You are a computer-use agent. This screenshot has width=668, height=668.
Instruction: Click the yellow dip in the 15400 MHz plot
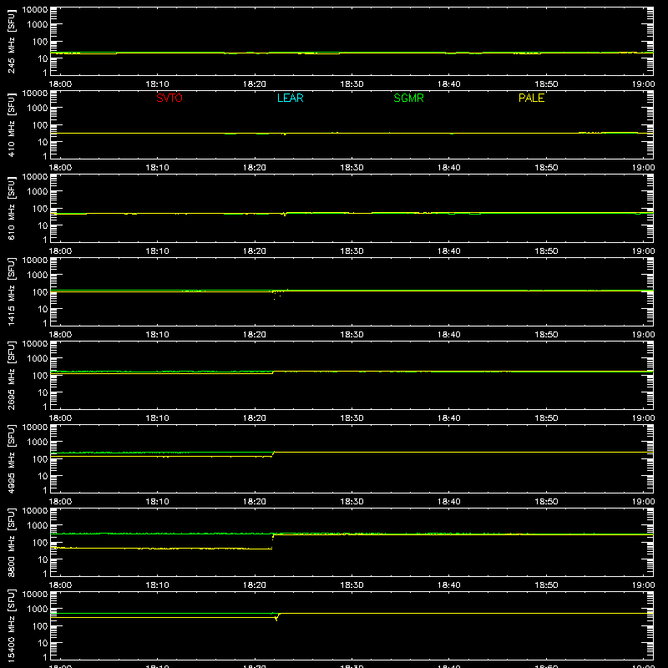point(276,617)
